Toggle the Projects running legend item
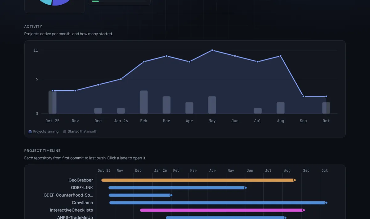 tap(43, 131)
